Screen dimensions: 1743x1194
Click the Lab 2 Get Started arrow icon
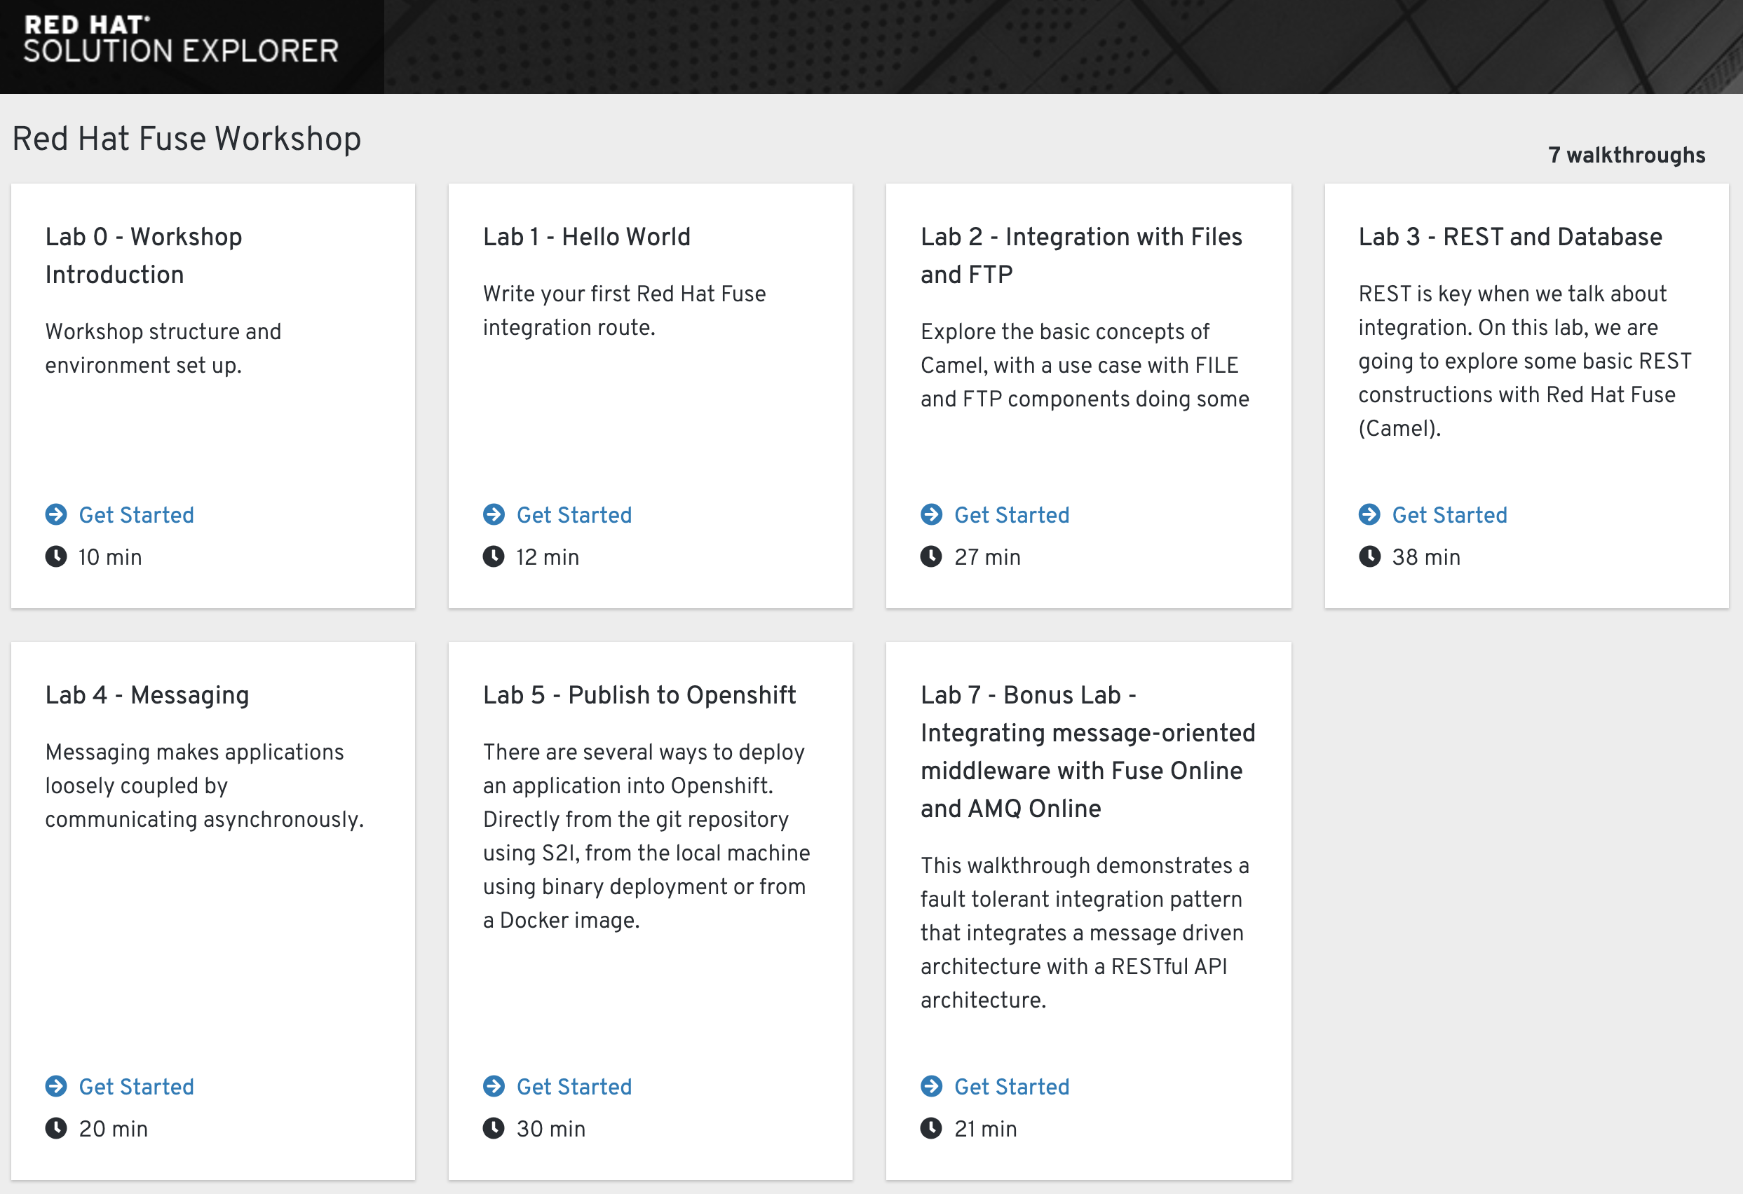click(x=931, y=514)
